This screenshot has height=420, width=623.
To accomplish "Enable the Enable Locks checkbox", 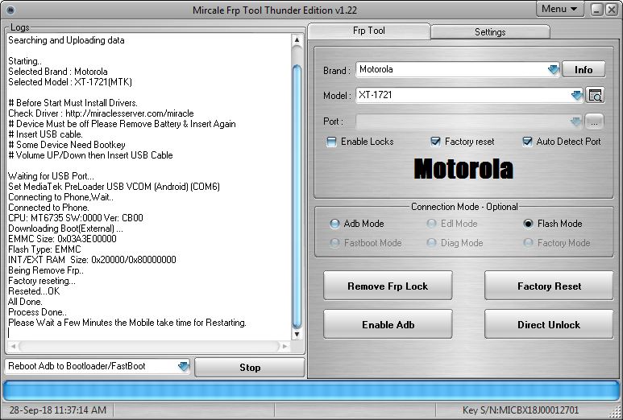I will (331, 142).
